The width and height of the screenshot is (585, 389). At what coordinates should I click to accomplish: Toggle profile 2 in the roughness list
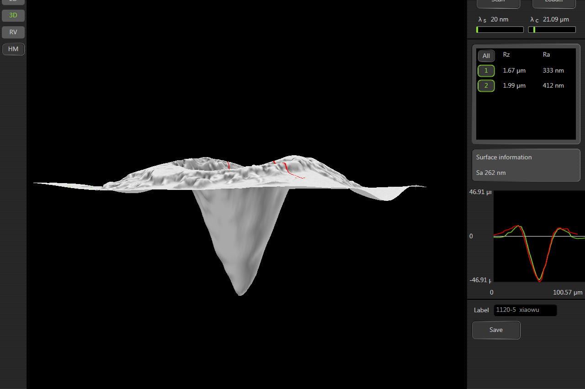click(x=486, y=86)
